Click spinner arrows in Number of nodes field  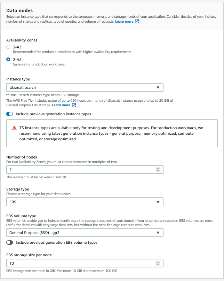click(158, 170)
